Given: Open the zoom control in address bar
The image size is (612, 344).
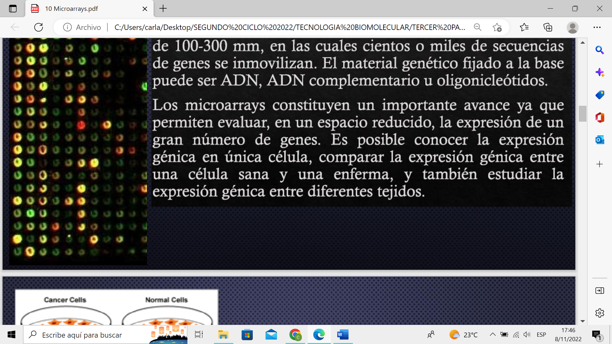Looking at the screenshot, I should (x=477, y=27).
